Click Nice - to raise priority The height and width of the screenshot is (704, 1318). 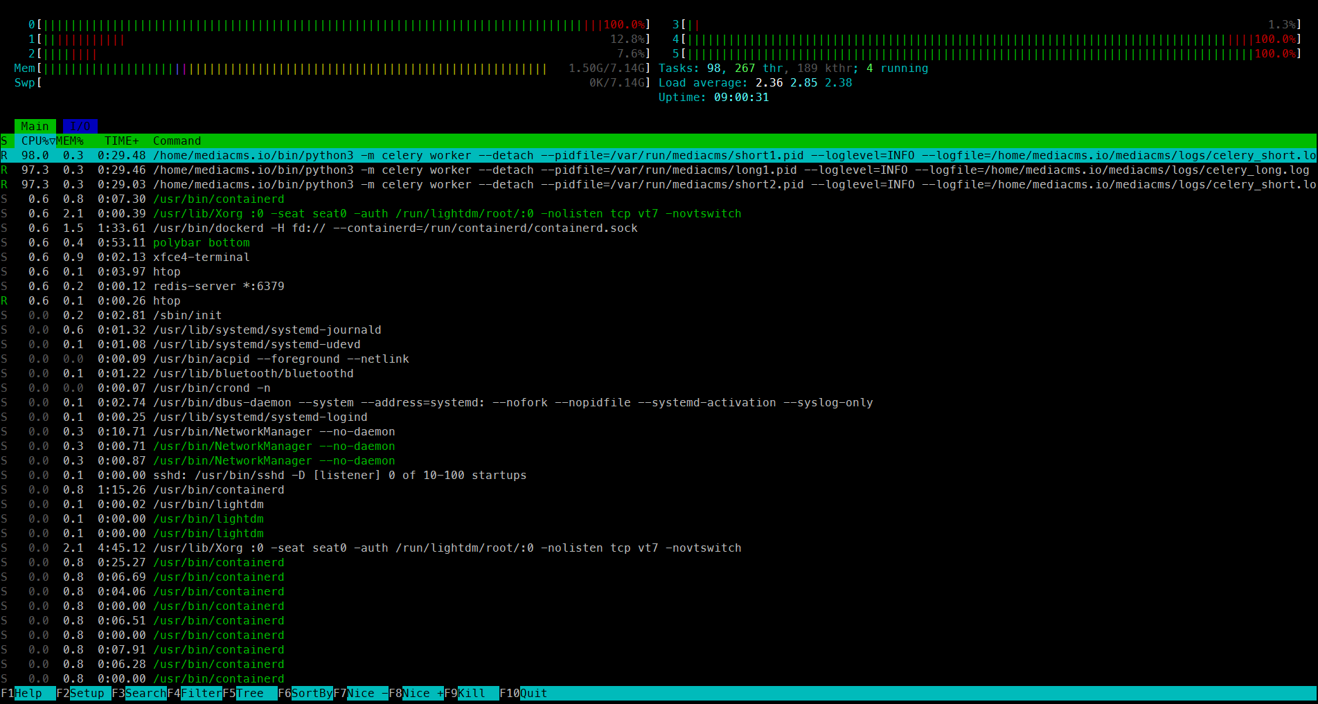[x=361, y=693]
